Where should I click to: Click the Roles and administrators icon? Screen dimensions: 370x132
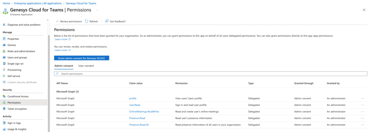pyautogui.click(x=4, y=51)
